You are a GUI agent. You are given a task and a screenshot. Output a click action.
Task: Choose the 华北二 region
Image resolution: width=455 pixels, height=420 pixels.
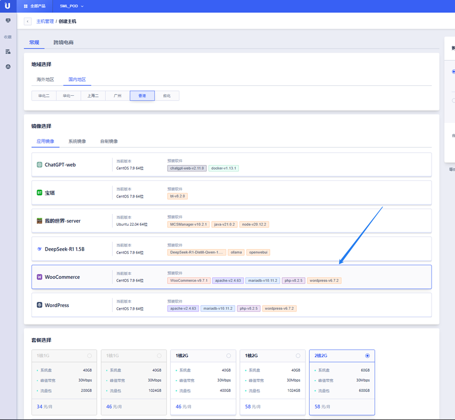coord(44,96)
